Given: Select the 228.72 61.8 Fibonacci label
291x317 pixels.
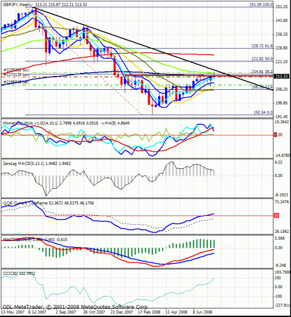Looking at the screenshot, I should click(262, 46).
